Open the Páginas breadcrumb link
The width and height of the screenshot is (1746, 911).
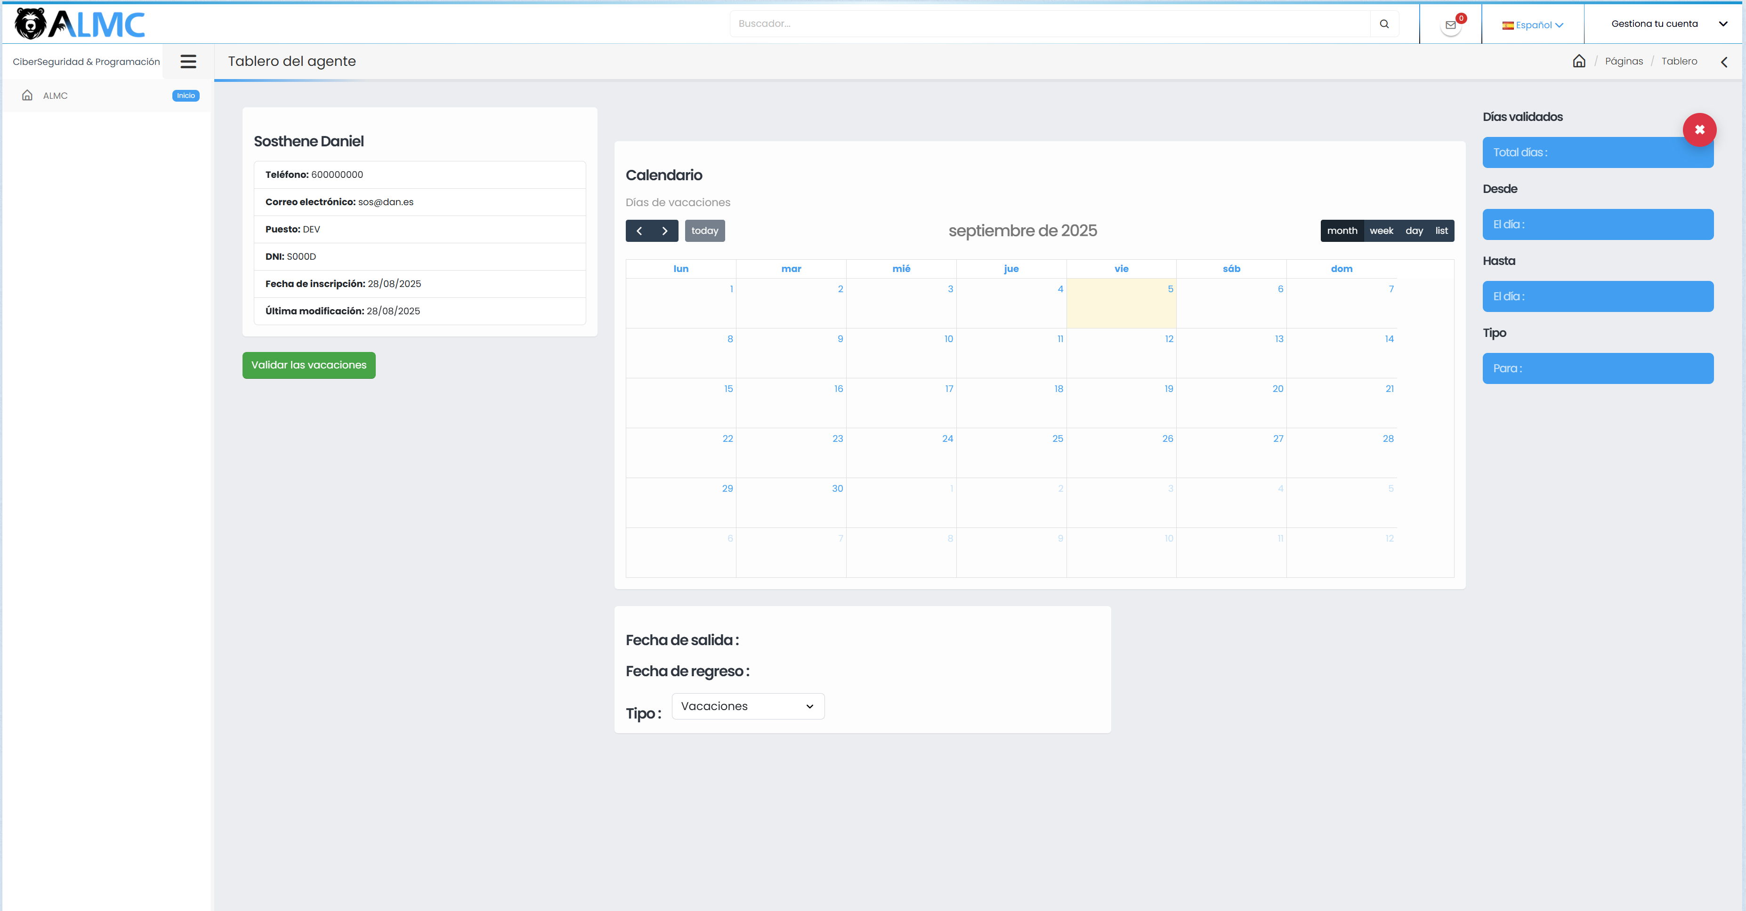(1623, 61)
